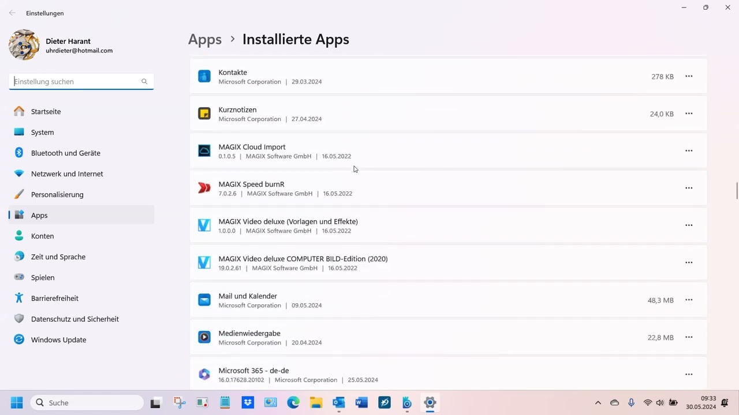739x415 pixels.
Task: Click the Mail und Kalender app icon
Action: 204,300
